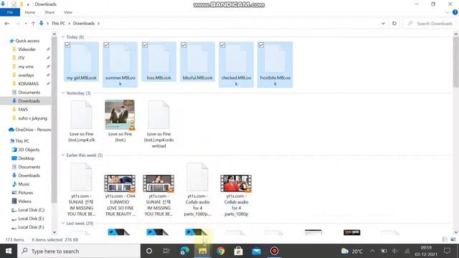Go up one folder level arrow

pyautogui.click(x=33, y=24)
